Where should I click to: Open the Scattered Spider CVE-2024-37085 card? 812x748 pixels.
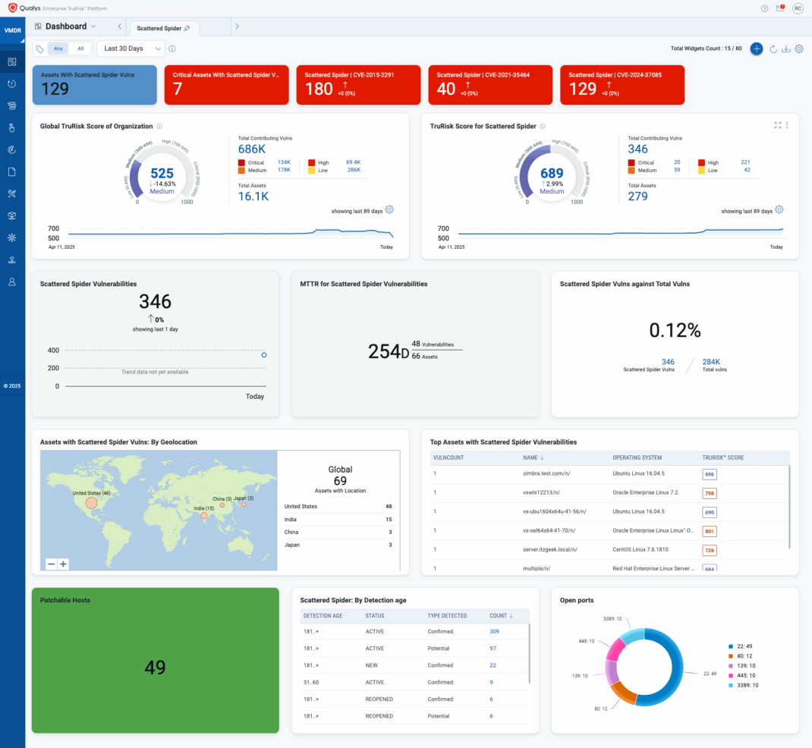(622, 85)
